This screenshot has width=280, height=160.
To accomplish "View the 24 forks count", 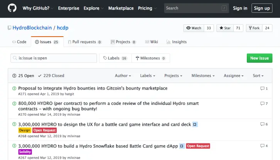I will 267,28.
